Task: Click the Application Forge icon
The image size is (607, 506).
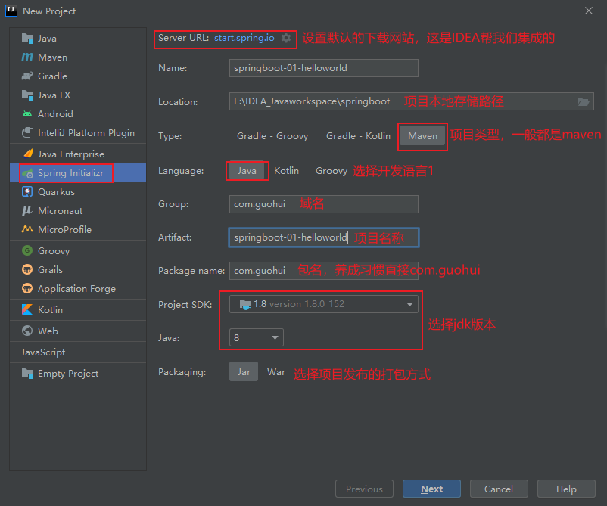Action: pyautogui.click(x=27, y=289)
